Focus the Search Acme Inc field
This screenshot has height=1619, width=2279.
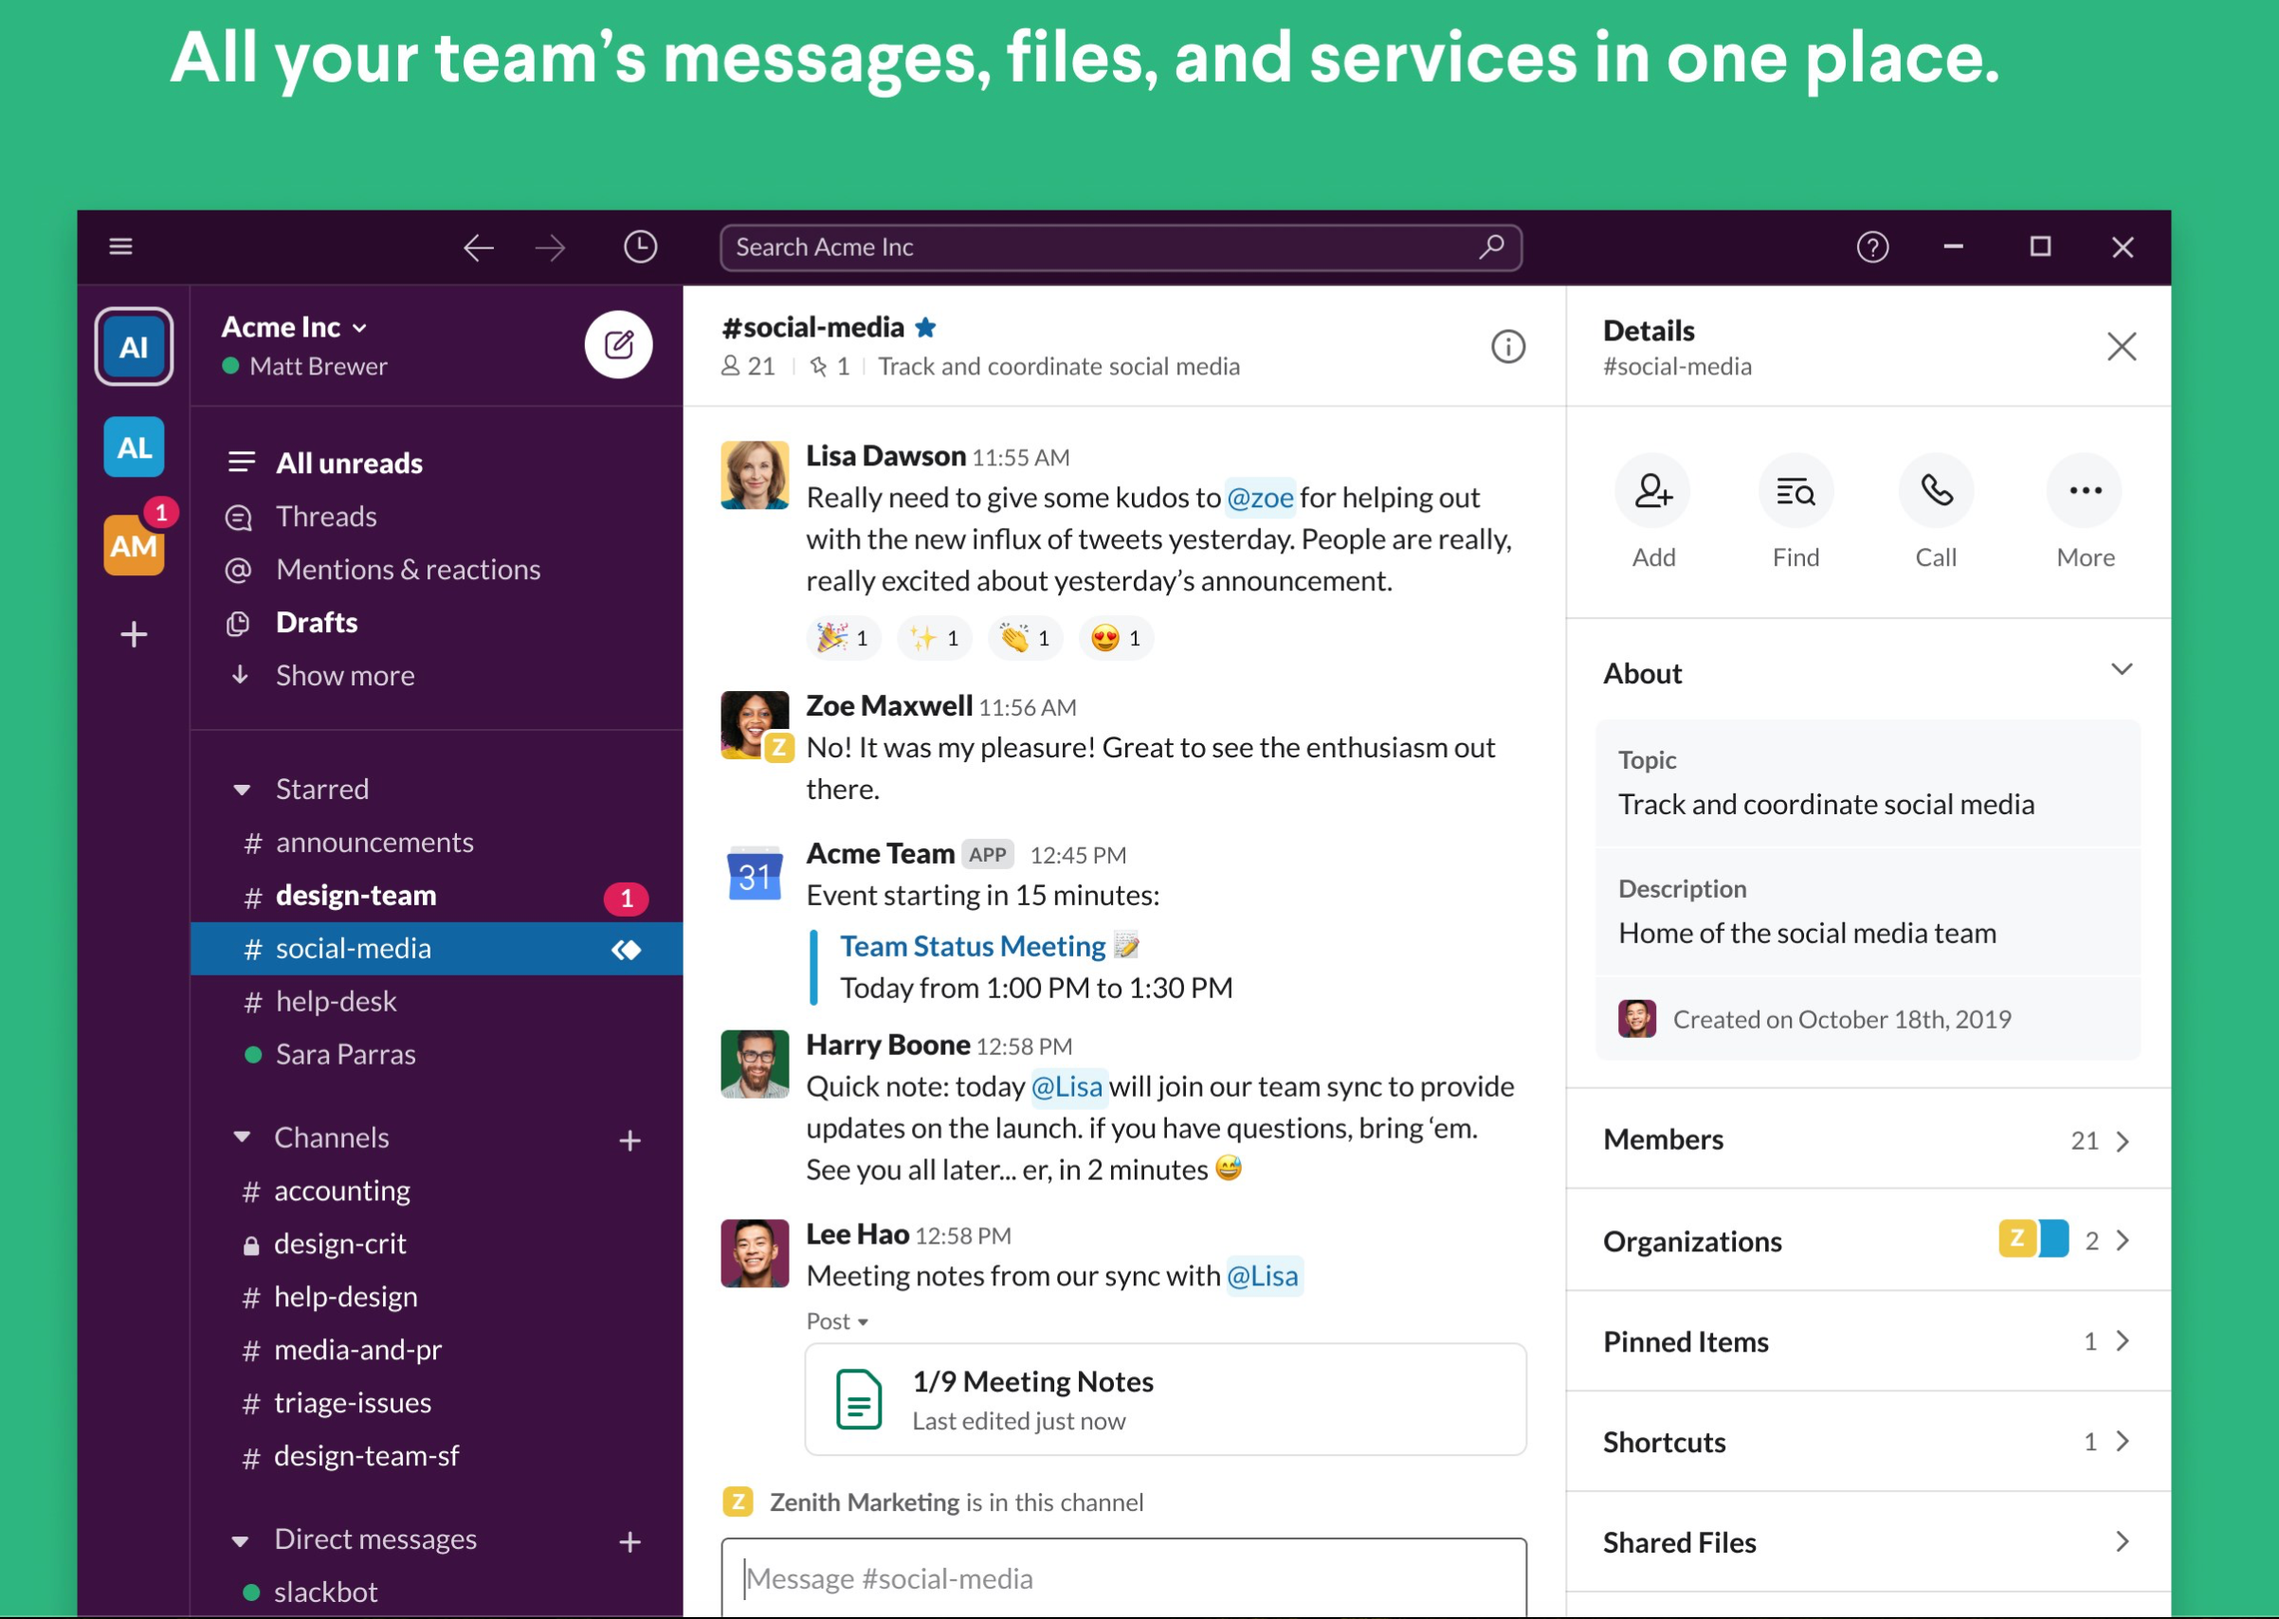(x=1121, y=247)
